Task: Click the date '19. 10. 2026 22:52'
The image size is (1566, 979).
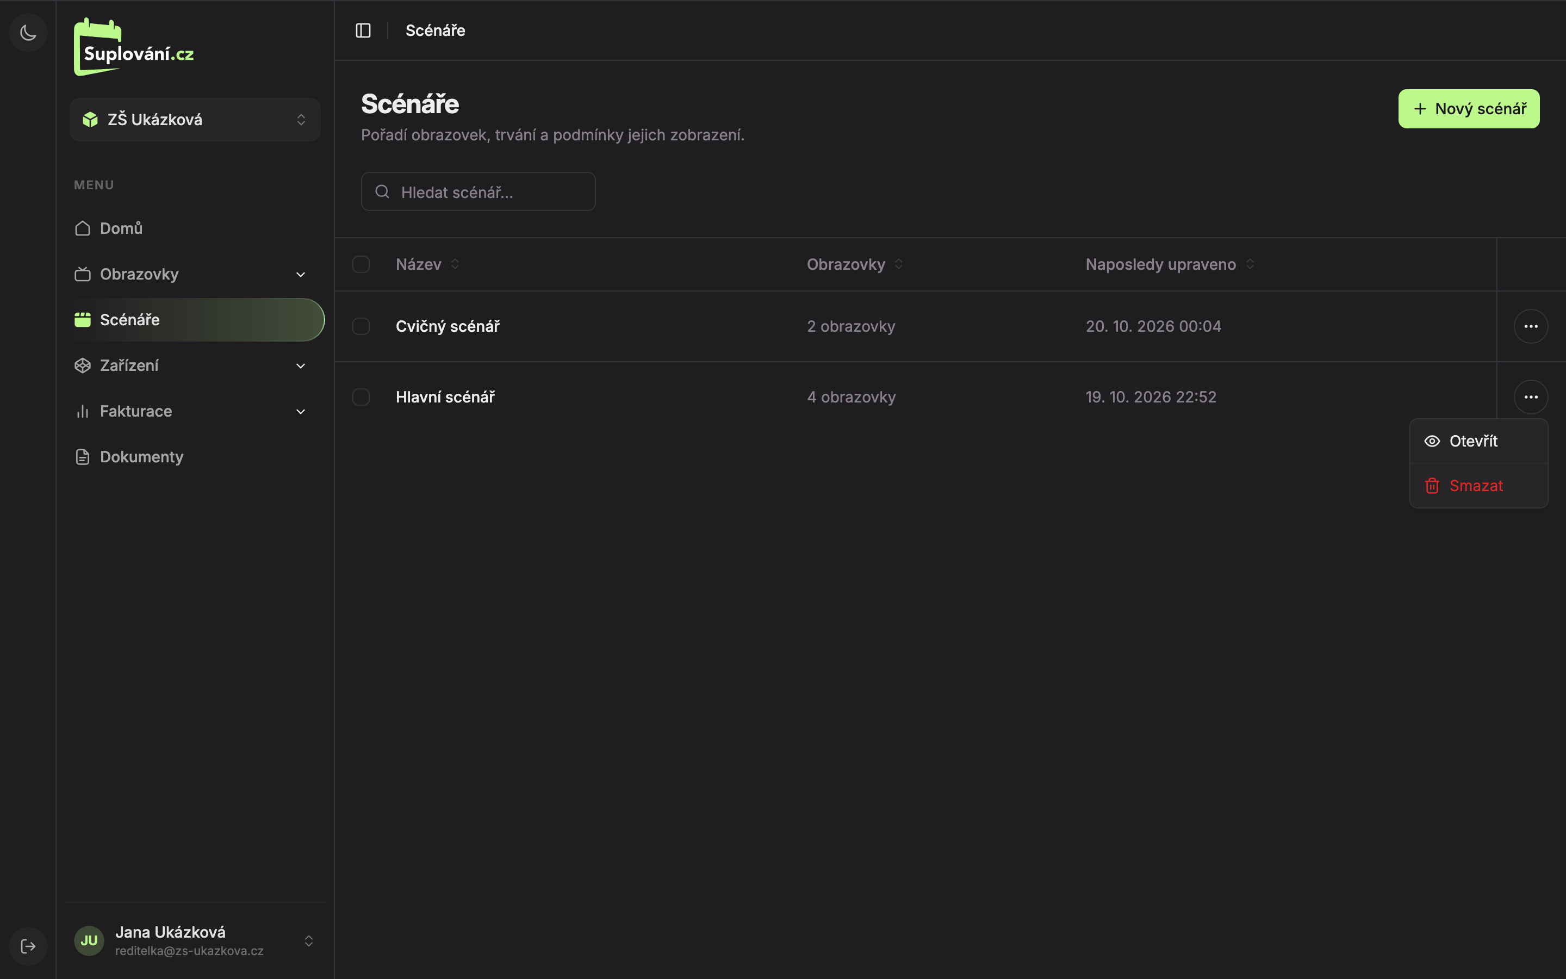Action: (x=1151, y=397)
